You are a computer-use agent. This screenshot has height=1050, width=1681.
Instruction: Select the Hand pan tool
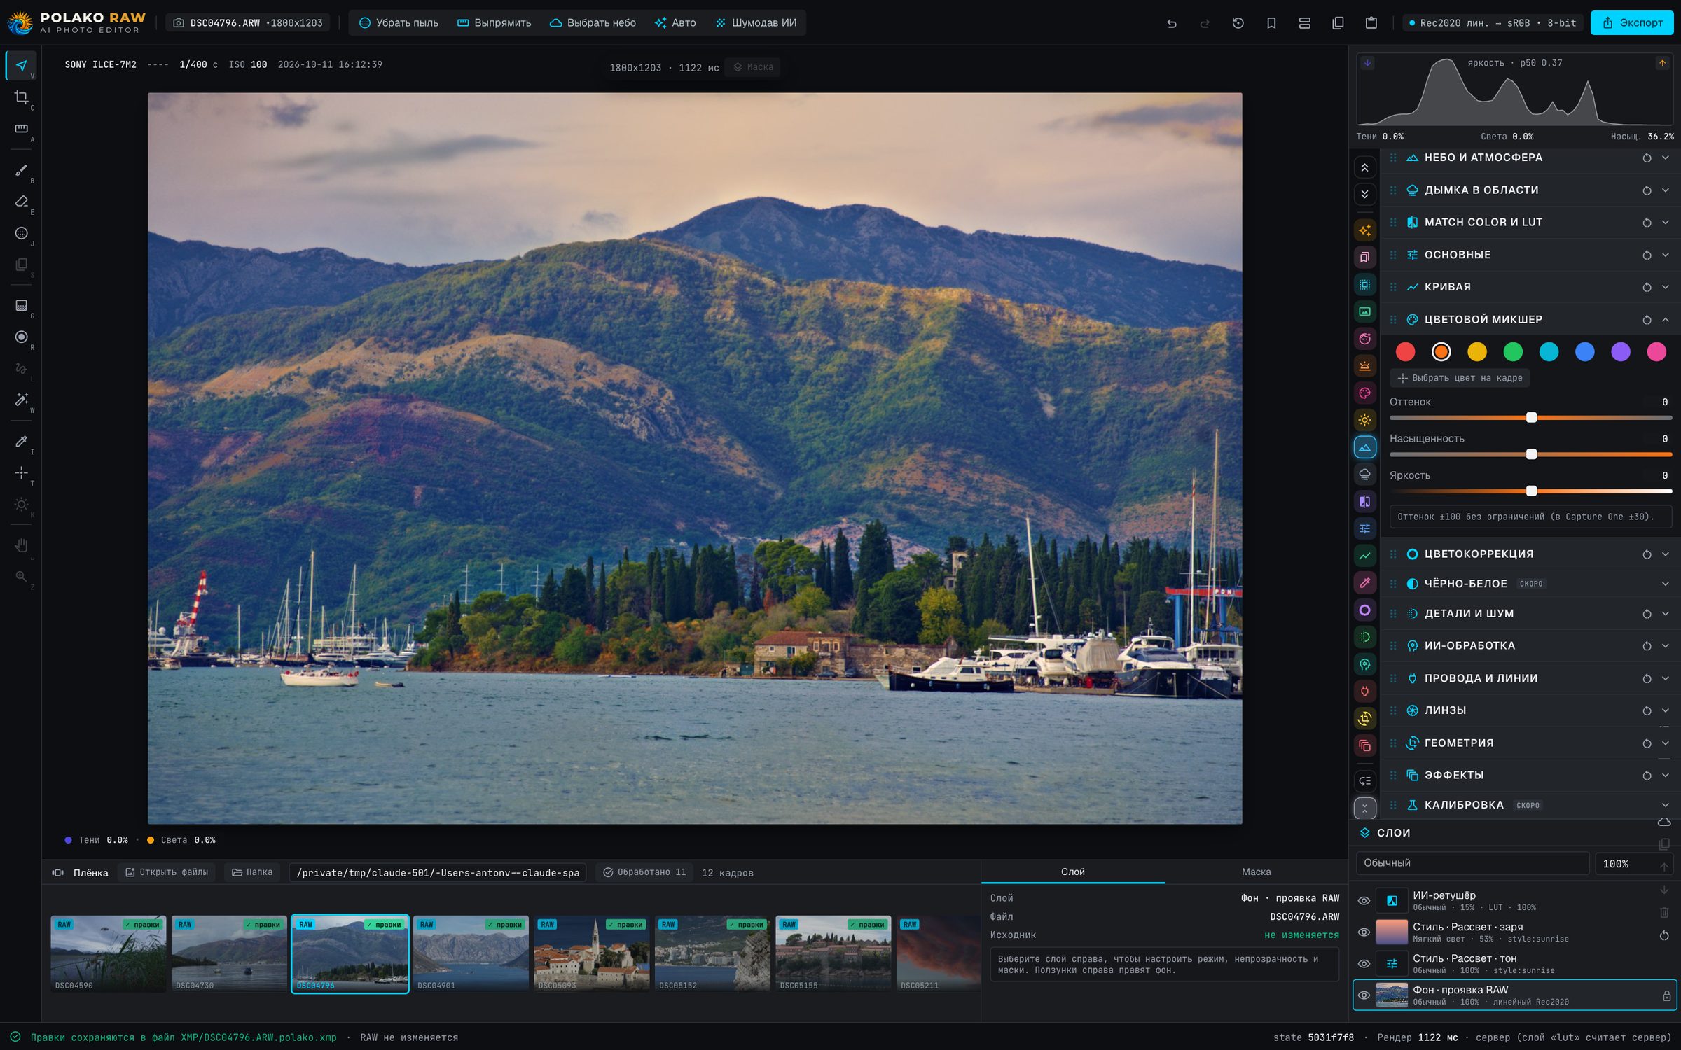[21, 545]
